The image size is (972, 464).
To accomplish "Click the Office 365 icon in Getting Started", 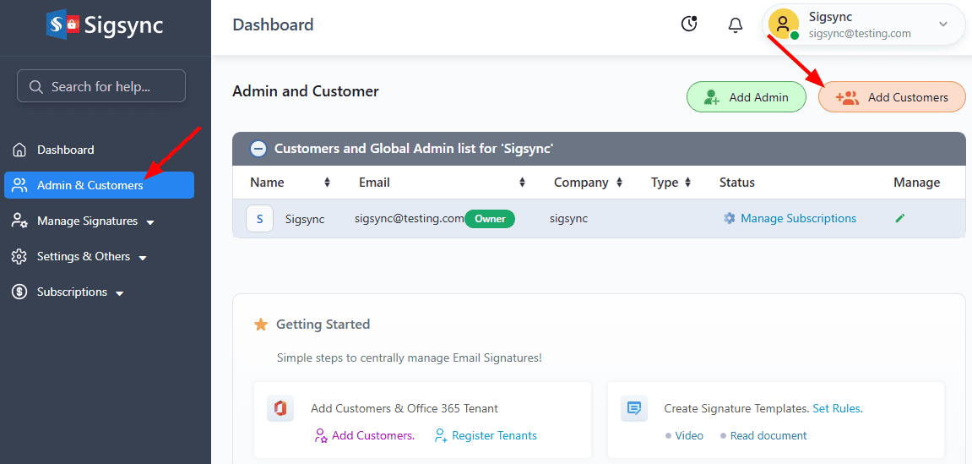I will pos(280,408).
